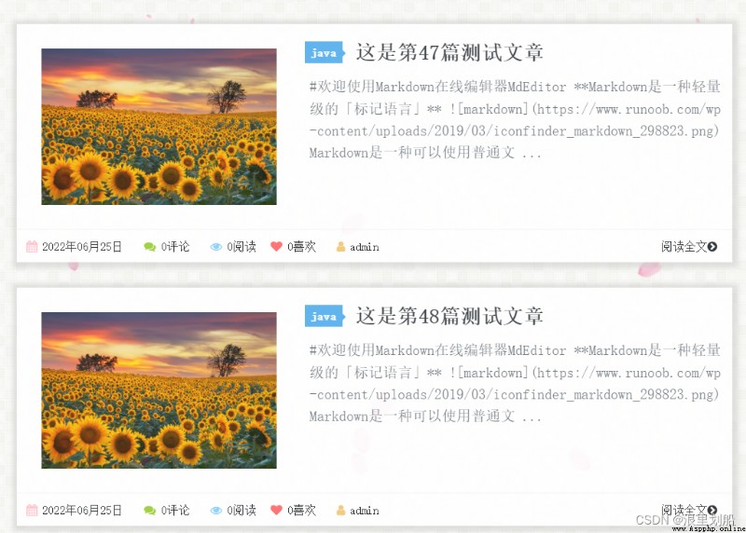Click 阅读全文 on article 47

click(689, 246)
